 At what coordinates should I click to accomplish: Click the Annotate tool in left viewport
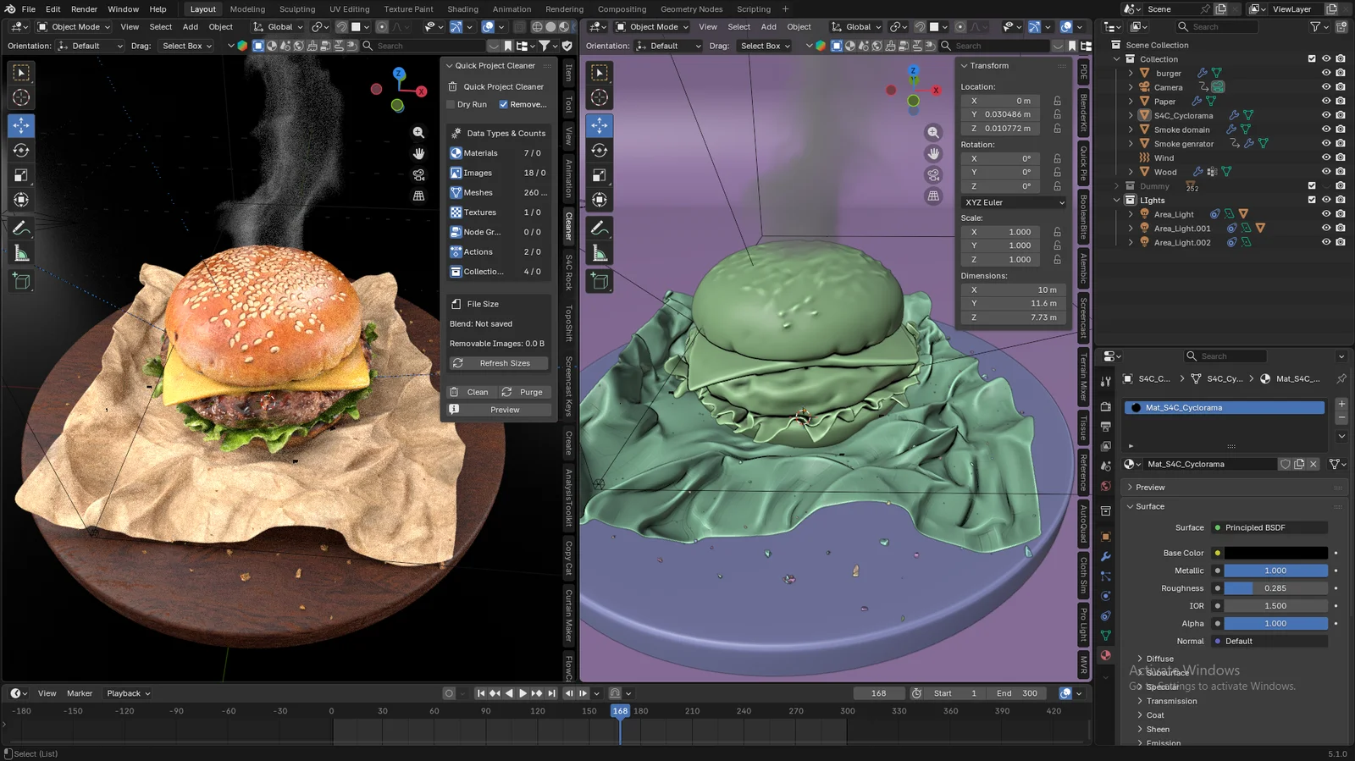21,229
